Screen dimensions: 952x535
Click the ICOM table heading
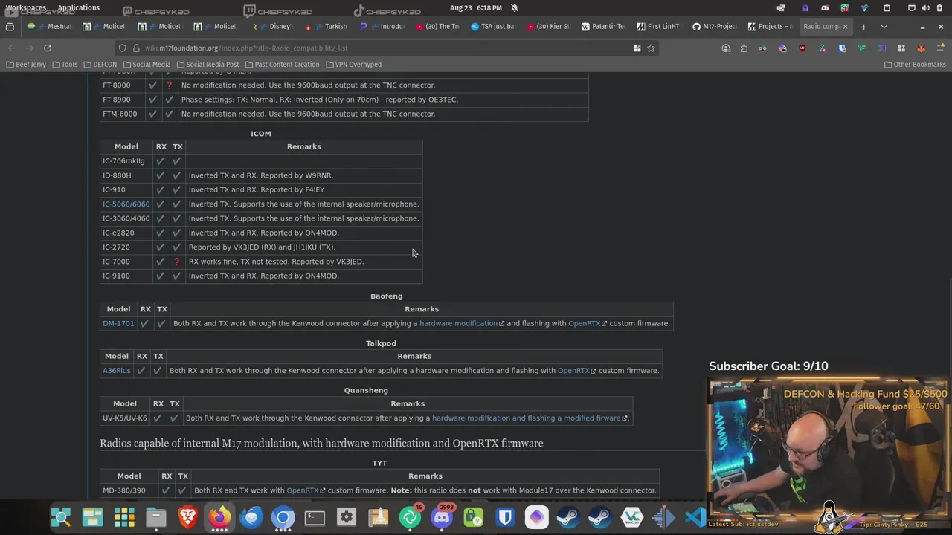(261, 134)
